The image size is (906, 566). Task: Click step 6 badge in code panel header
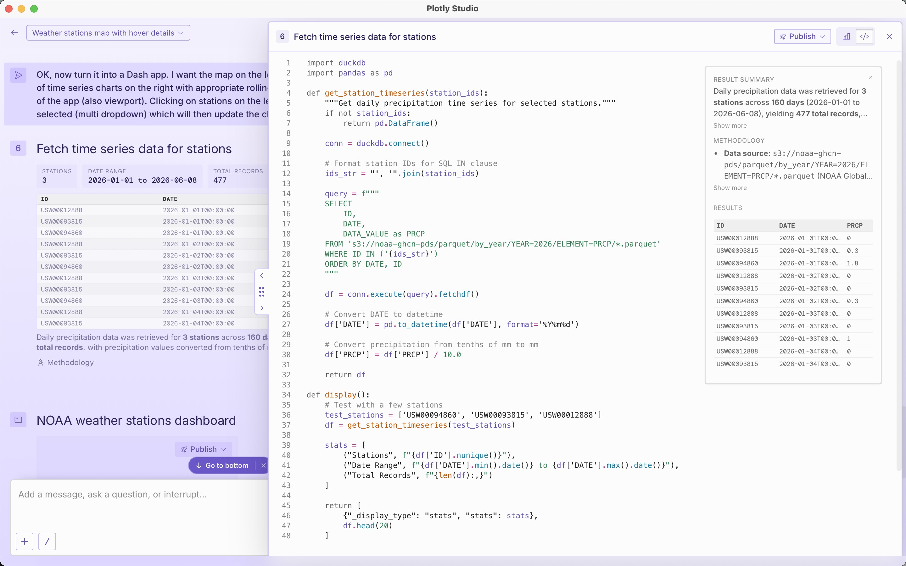point(282,37)
